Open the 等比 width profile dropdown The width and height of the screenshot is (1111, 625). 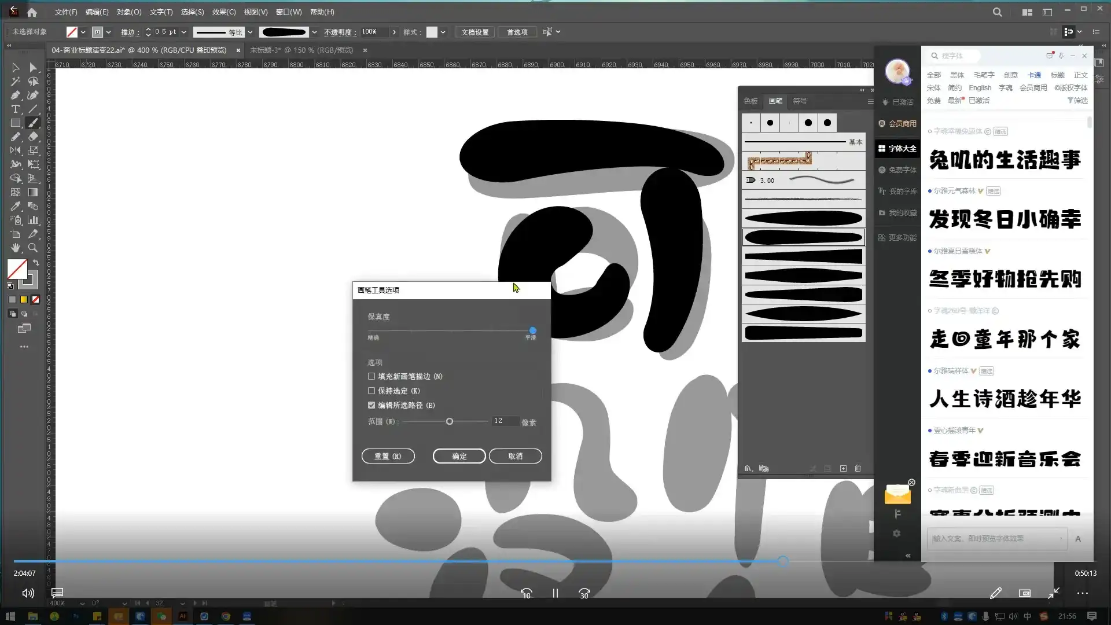click(x=249, y=32)
